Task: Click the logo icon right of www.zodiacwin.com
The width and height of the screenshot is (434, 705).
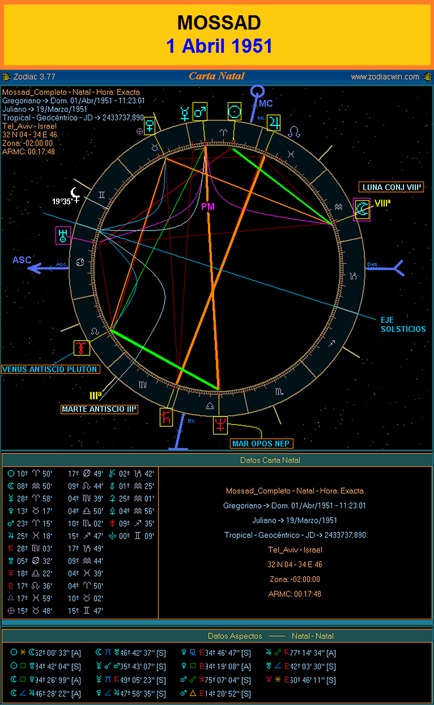Action: 427,77
